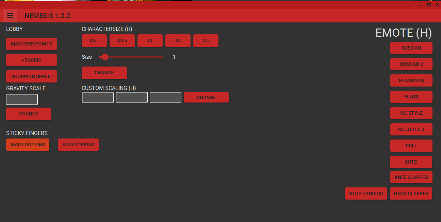Viewport: 441px width, 222px height.
Task: Click the GRAVITY SCALE label
Action: pyautogui.click(x=26, y=88)
